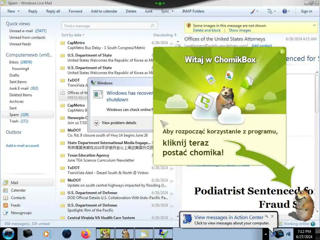Click Forward in the toolbar
The height and width of the screenshot is (240, 320).
(75, 11)
